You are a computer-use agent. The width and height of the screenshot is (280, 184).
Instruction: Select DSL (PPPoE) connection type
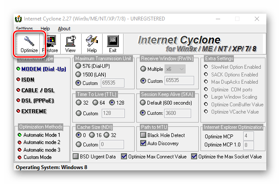[35, 101]
